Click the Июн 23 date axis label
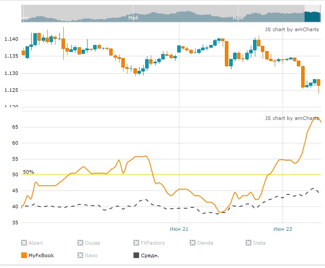 point(283,229)
